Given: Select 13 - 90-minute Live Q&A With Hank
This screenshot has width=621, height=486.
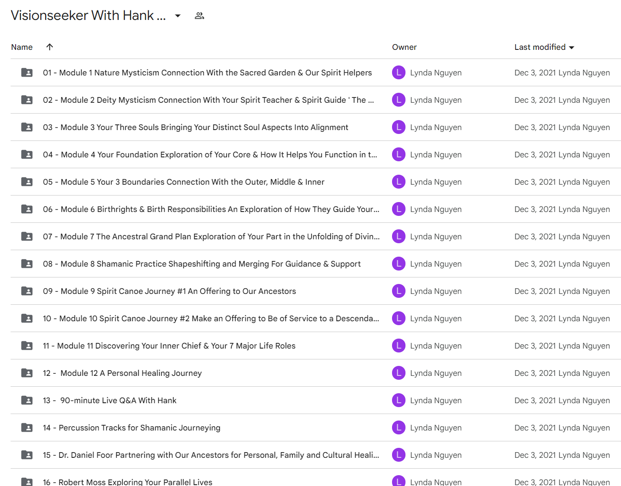Looking at the screenshot, I should 110,400.
